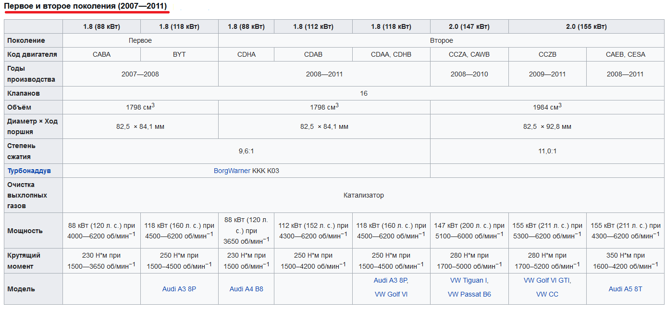This screenshot has height=311, width=666.
Task: Open the VW CC link
Action: tap(547, 294)
